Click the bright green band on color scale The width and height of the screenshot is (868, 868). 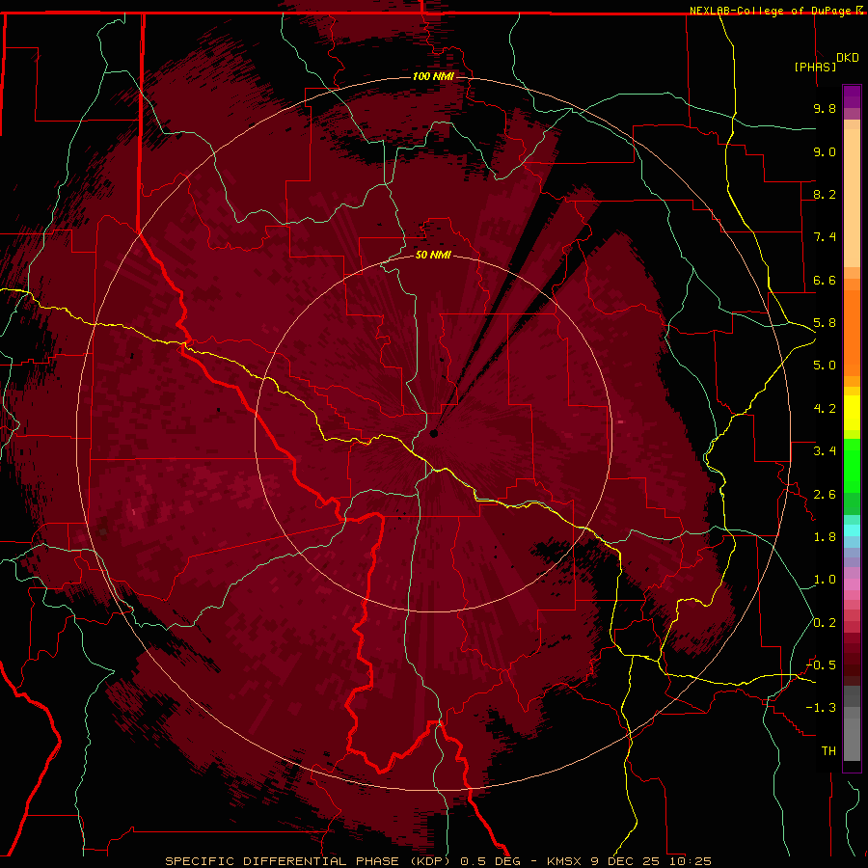[x=852, y=465]
